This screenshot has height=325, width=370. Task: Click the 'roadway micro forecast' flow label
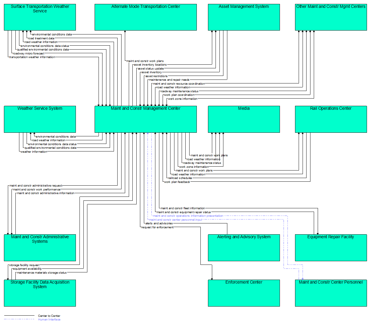pyautogui.click(x=28, y=54)
